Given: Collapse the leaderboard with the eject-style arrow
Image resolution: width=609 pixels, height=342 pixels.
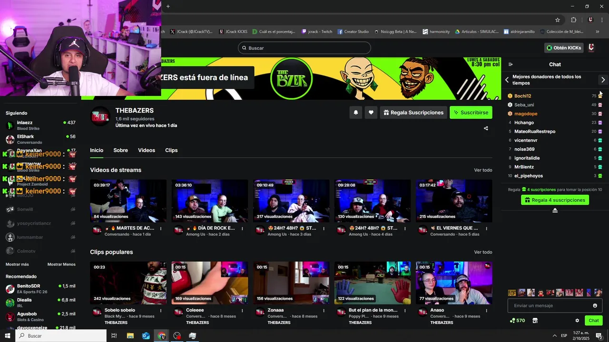Looking at the screenshot, I should (555, 210).
